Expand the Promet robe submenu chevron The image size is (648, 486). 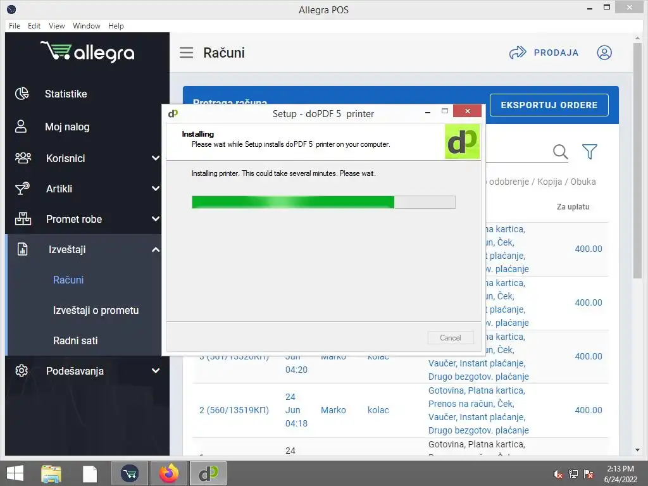156,218
